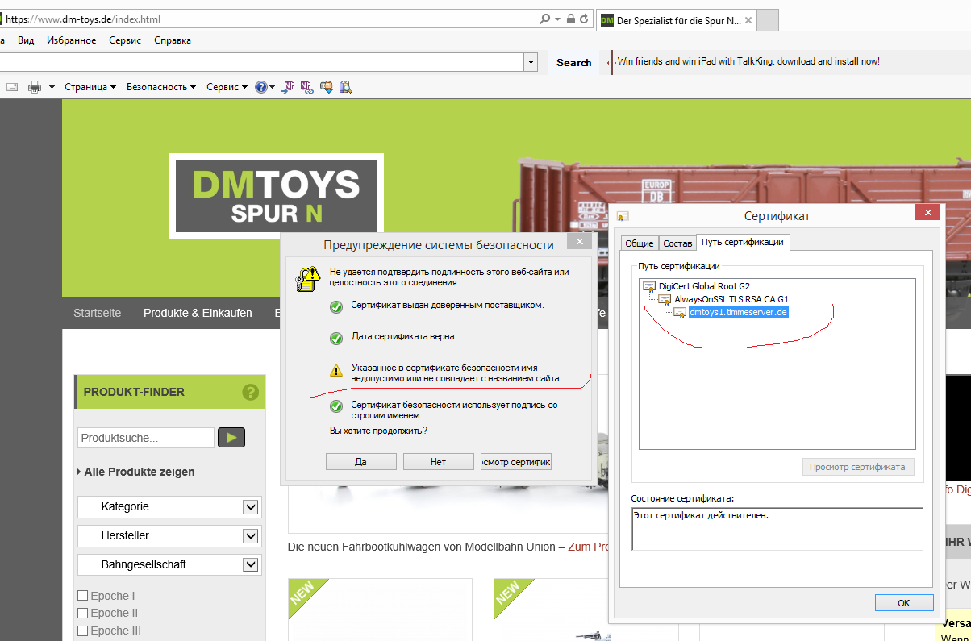Click the AlwaysOnSSL certificate icon

pyautogui.click(x=665, y=299)
